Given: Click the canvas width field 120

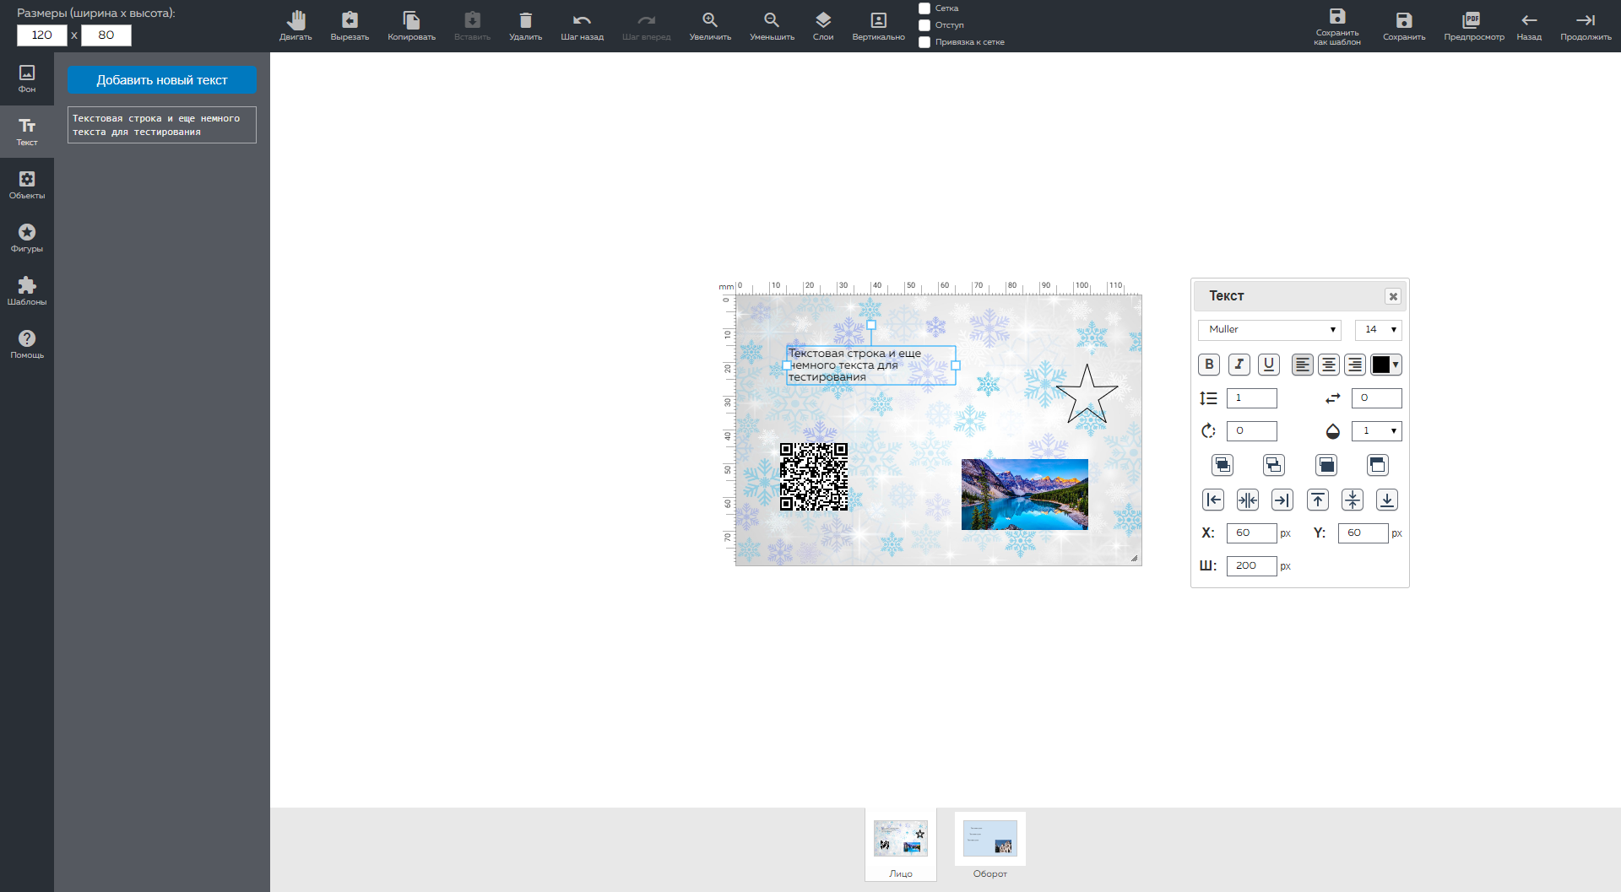Looking at the screenshot, I should [42, 35].
